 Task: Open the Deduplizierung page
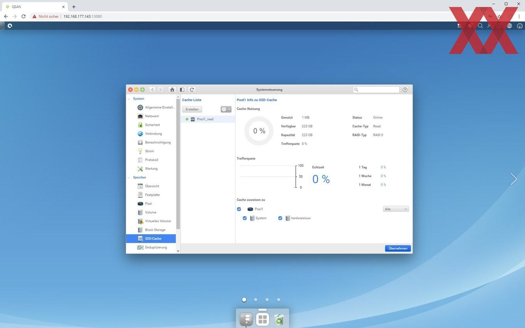(152, 247)
